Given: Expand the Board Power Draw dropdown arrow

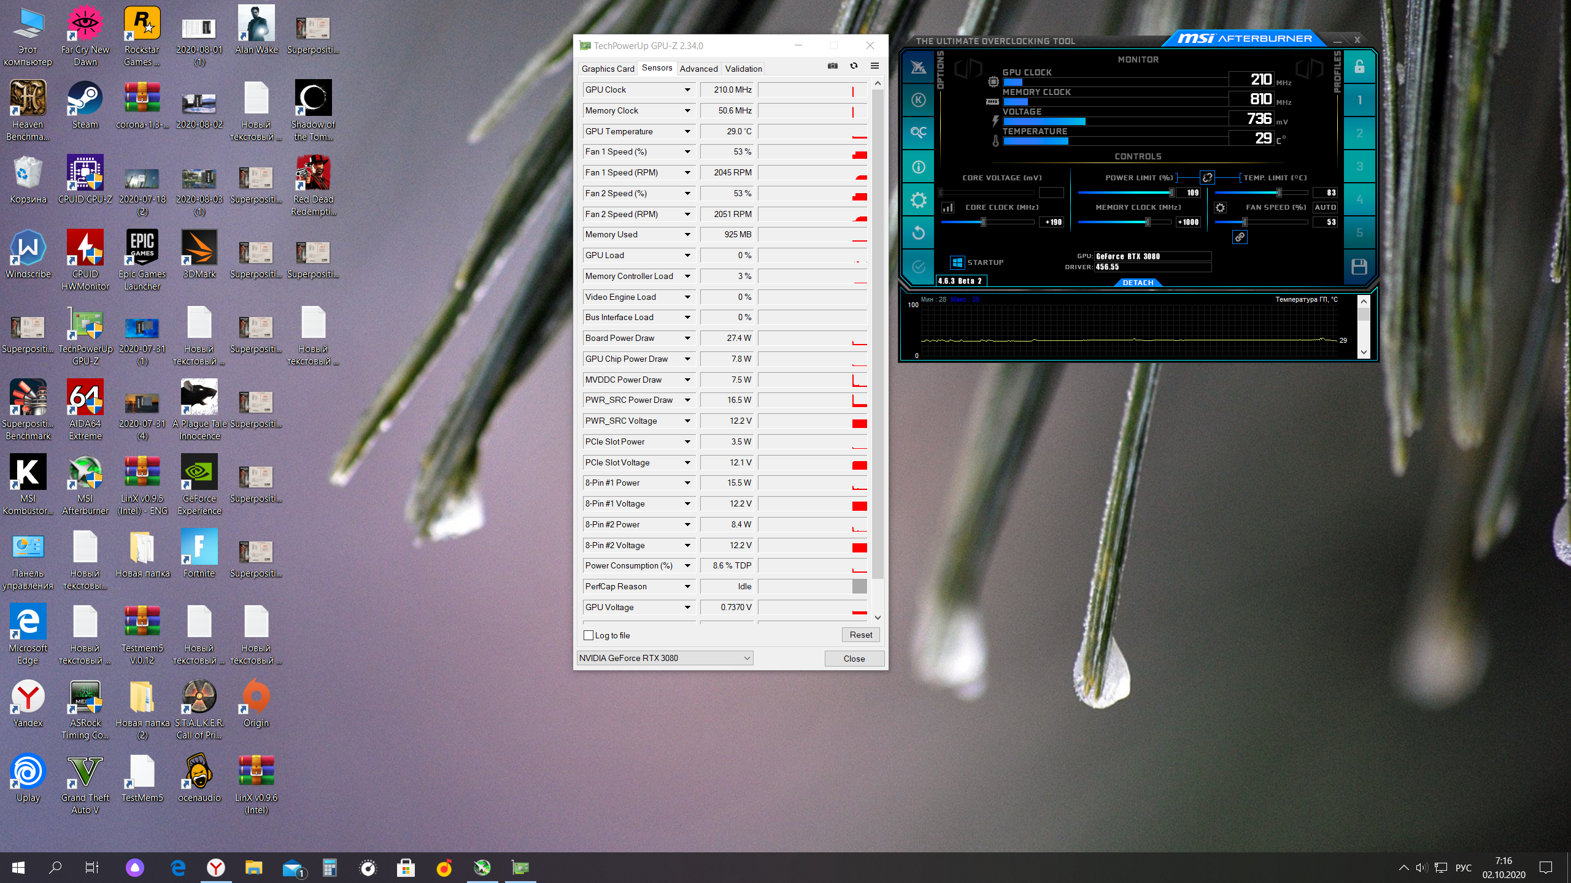Looking at the screenshot, I should 687,338.
